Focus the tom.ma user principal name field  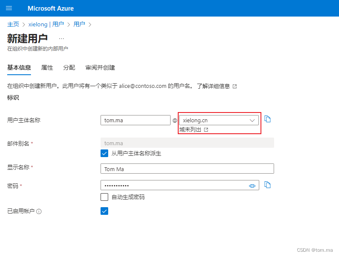click(x=135, y=120)
